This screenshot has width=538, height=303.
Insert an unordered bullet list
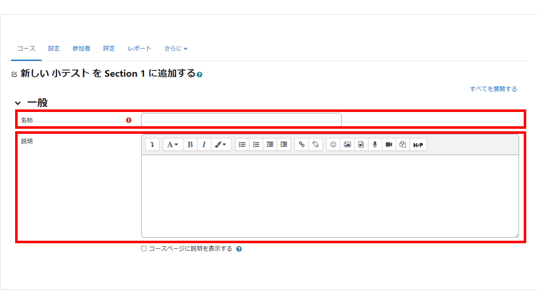[242, 144]
